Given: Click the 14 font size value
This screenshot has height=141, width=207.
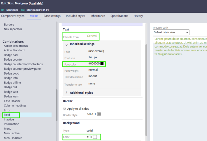Looking at the screenshot, I should (90, 57).
